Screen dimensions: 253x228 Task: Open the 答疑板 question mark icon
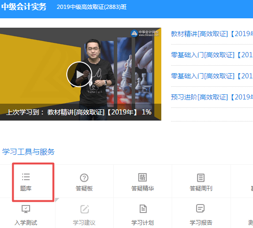coord(84,178)
